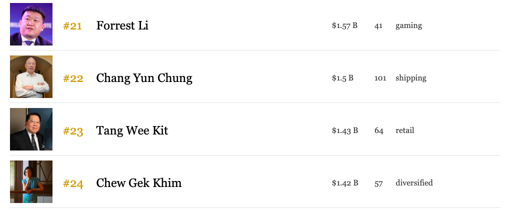Select the $1.42 B net worth figure
The image size is (508, 212).
pyautogui.click(x=345, y=183)
